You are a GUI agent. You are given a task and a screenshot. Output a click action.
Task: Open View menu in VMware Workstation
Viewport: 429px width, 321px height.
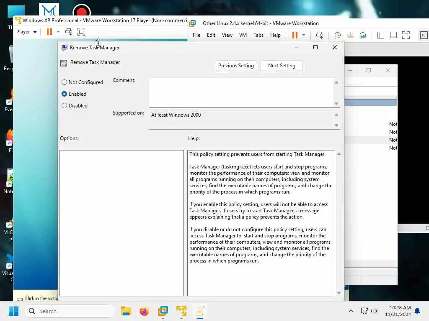(227, 35)
